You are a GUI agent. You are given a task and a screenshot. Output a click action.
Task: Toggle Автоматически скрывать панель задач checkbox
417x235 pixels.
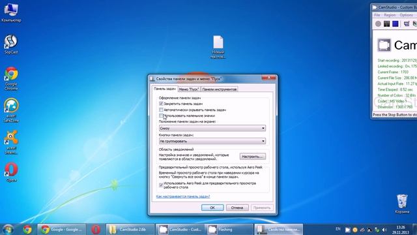click(161, 110)
